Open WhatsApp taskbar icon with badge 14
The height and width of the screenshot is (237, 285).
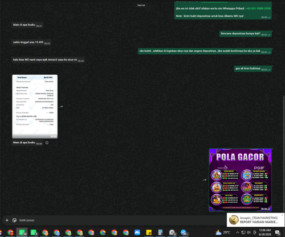pos(22,232)
